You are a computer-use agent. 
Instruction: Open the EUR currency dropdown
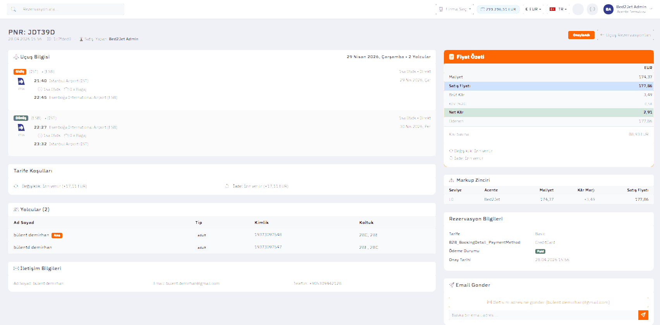pos(533,9)
